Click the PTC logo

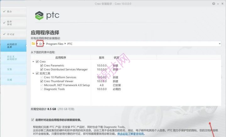tap(47, 16)
